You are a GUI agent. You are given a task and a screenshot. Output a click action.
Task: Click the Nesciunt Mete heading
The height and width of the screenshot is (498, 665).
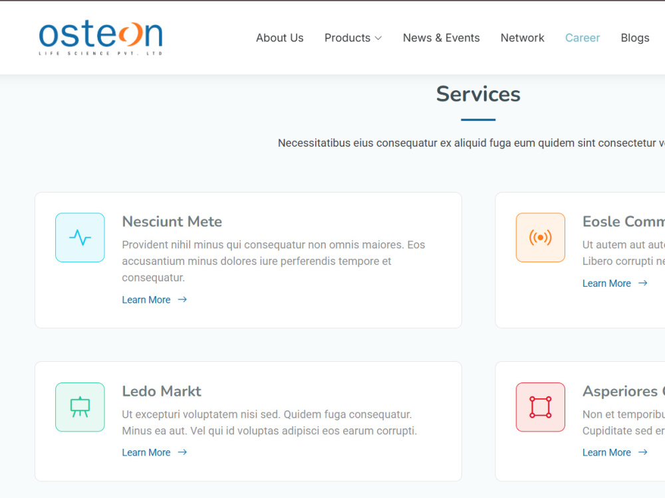(172, 222)
